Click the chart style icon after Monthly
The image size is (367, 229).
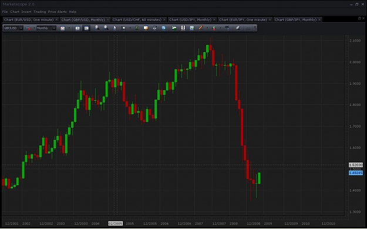62,28
